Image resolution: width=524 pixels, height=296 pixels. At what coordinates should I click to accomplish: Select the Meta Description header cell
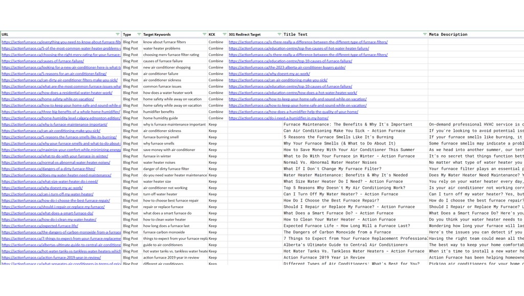[x=476, y=34]
